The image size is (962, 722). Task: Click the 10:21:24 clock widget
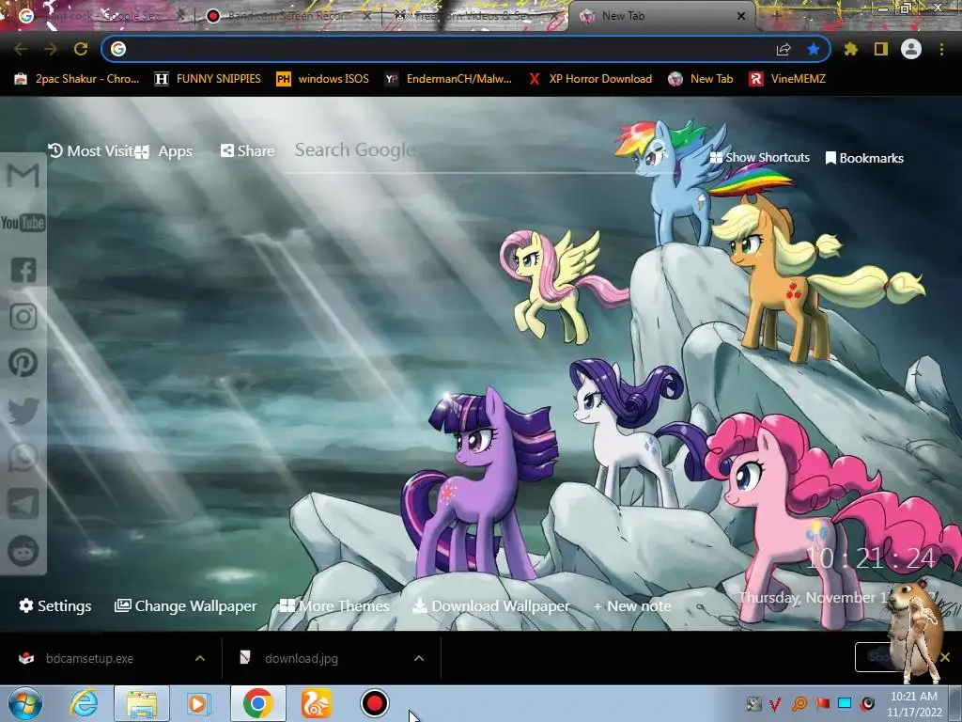[870, 558]
